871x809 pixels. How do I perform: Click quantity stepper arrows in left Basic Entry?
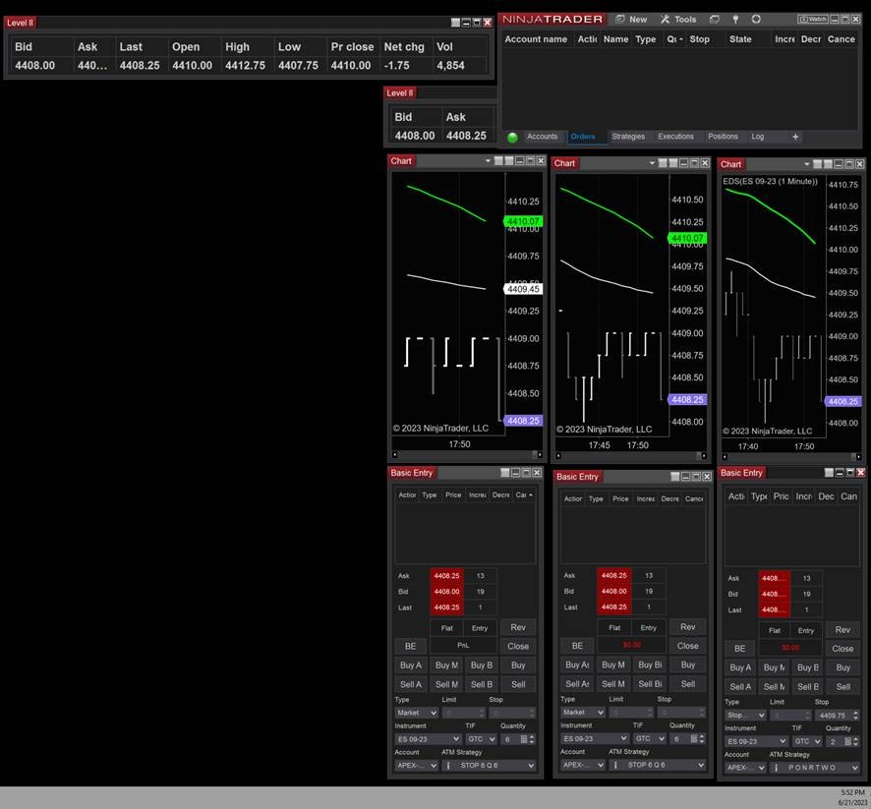pyautogui.click(x=532, y=739)
